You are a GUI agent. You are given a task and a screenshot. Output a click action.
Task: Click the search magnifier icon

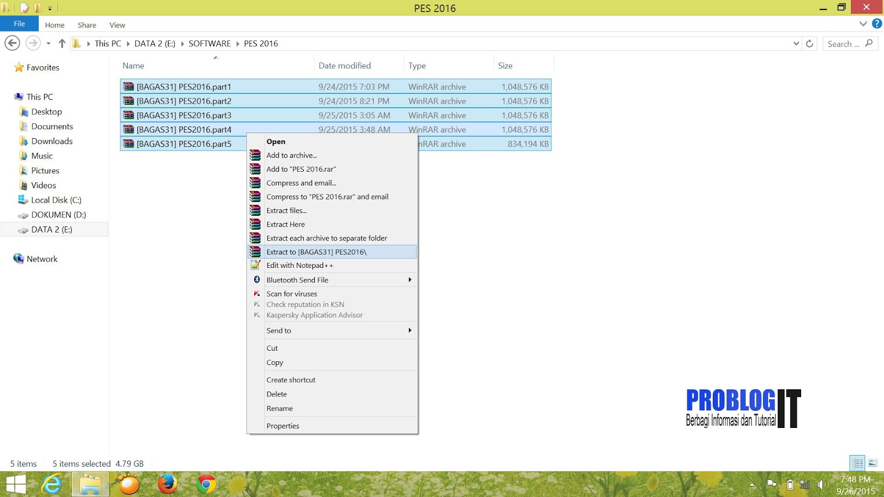point(869,43)
